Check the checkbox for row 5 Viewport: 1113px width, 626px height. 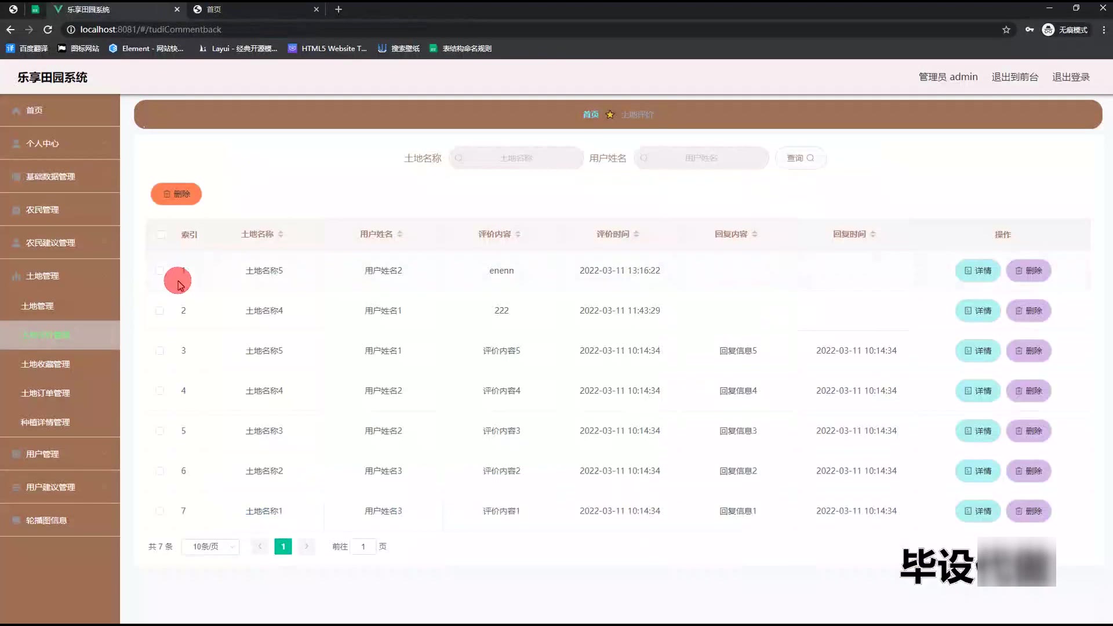tap(159, 431)
